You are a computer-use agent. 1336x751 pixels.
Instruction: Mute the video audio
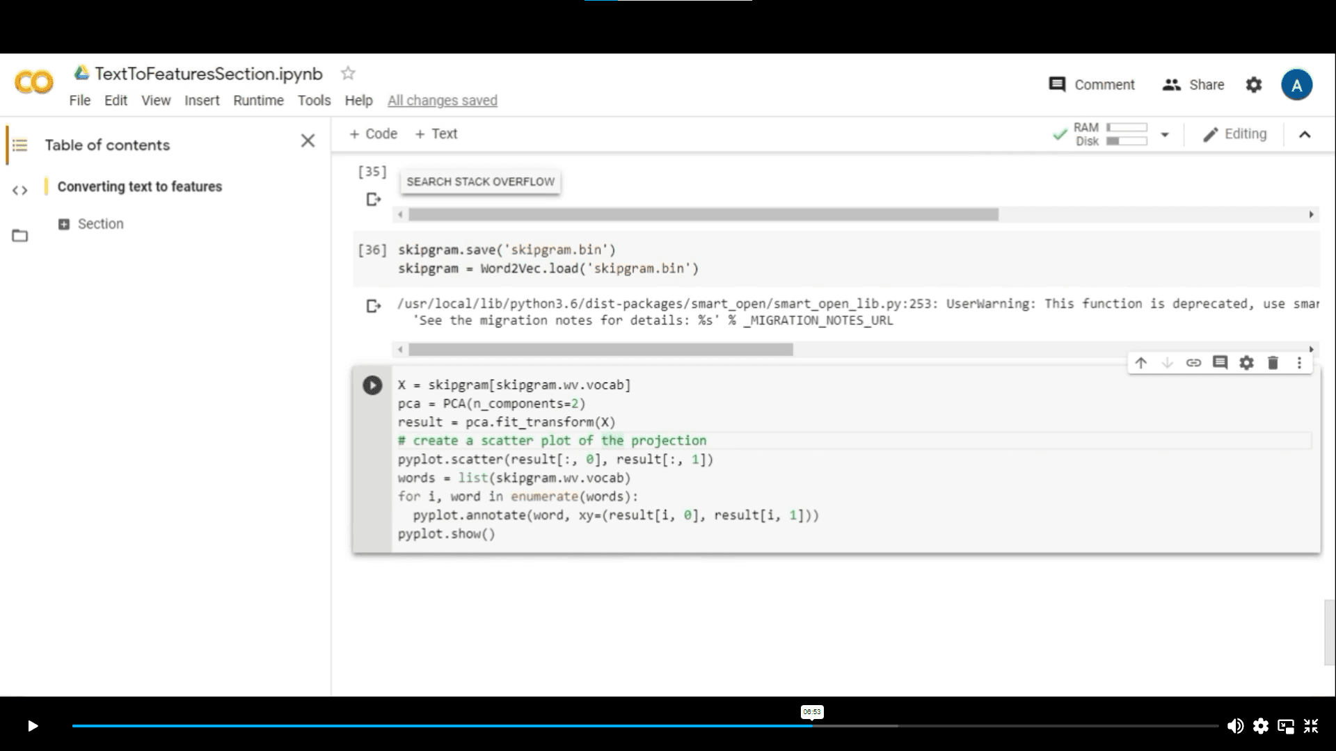[1236, 726]
